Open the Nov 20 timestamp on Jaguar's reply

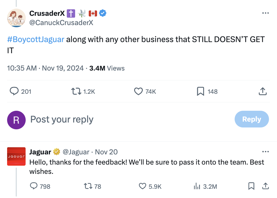pyautogui.click(x=106, y=152)
